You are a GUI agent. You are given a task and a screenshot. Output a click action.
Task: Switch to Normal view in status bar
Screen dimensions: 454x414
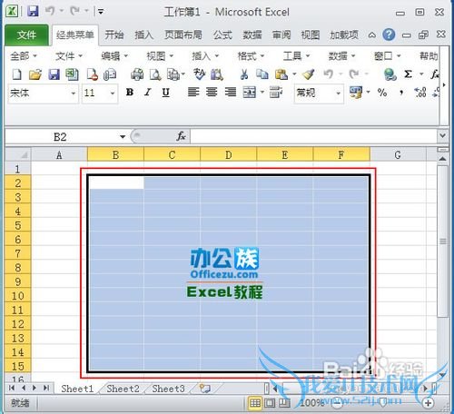click(254, 403)
